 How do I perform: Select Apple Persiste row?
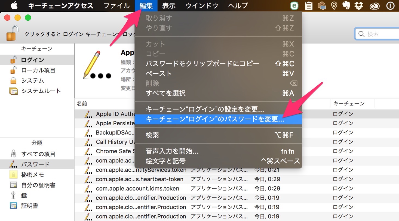pos(237,123)
